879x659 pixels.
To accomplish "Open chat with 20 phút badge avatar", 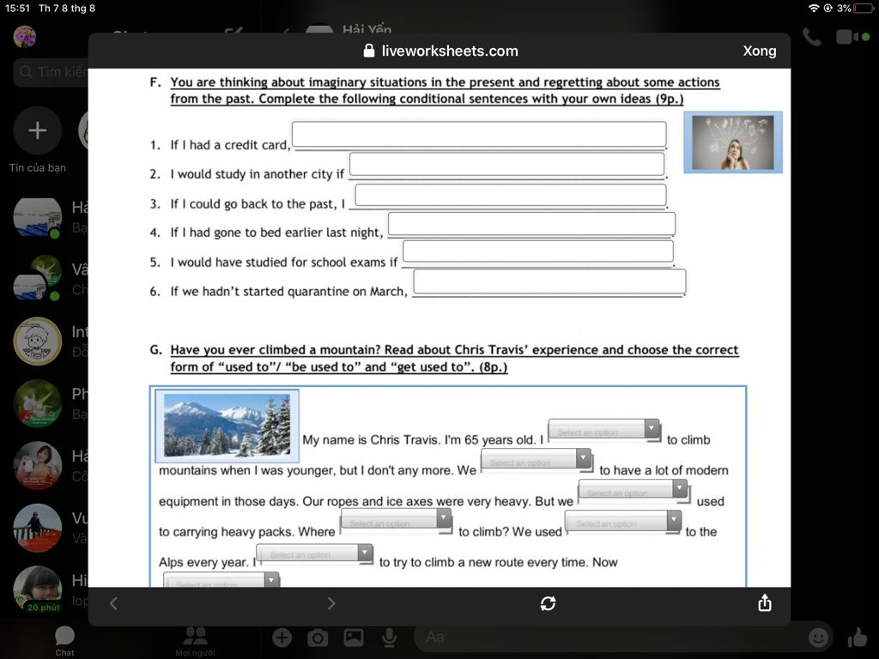I will pyautogui.click(x=38, y=589).
